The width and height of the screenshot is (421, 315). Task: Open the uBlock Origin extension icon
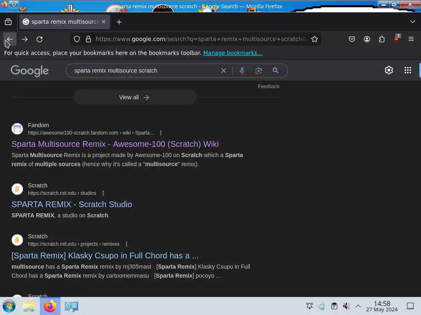tap(396, 39)
